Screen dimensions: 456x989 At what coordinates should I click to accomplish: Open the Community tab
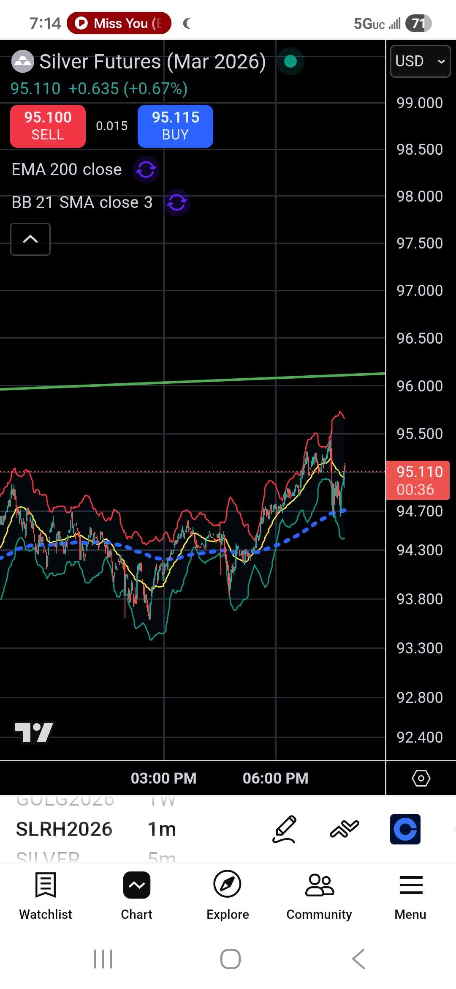(319, 895)
